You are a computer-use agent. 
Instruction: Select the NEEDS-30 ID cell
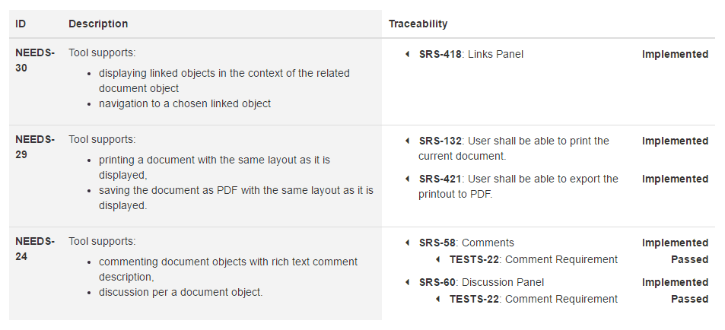(34, 61)
